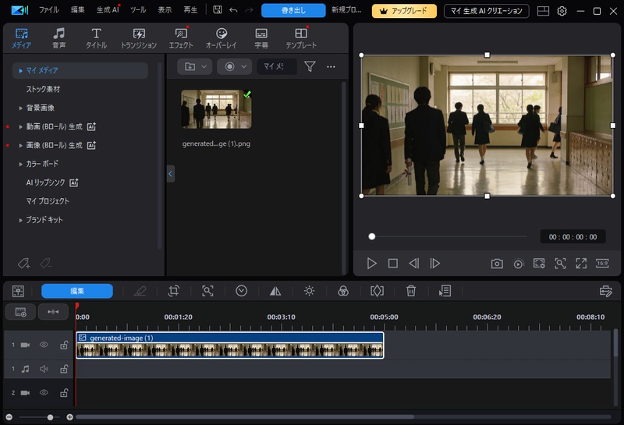Step to previous frame

(x=414, y=264)
